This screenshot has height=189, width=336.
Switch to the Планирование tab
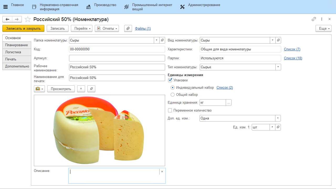click(17, 45)
